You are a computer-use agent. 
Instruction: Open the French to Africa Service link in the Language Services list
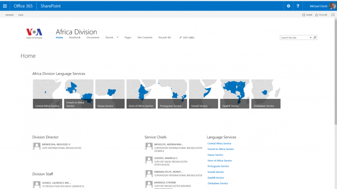point(220,149)
